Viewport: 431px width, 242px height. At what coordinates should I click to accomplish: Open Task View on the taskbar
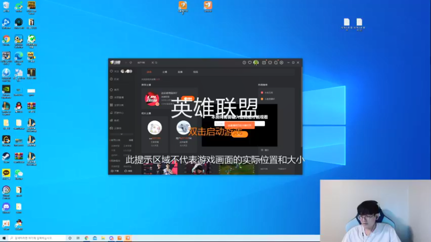78,238
